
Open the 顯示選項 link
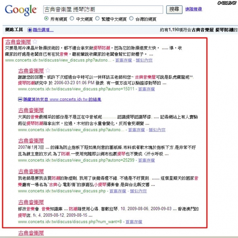tap(43, 30)
